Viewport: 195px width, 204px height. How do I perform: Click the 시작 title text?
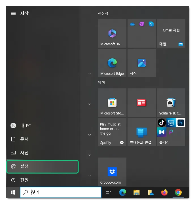coord(24,13)
